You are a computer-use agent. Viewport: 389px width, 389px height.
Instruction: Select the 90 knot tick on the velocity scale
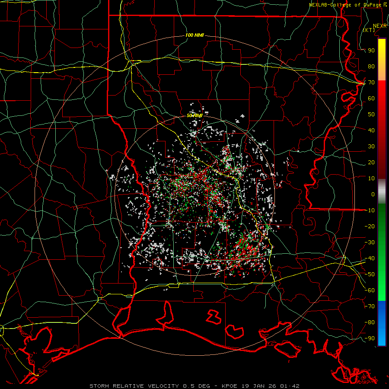point(371,51)
